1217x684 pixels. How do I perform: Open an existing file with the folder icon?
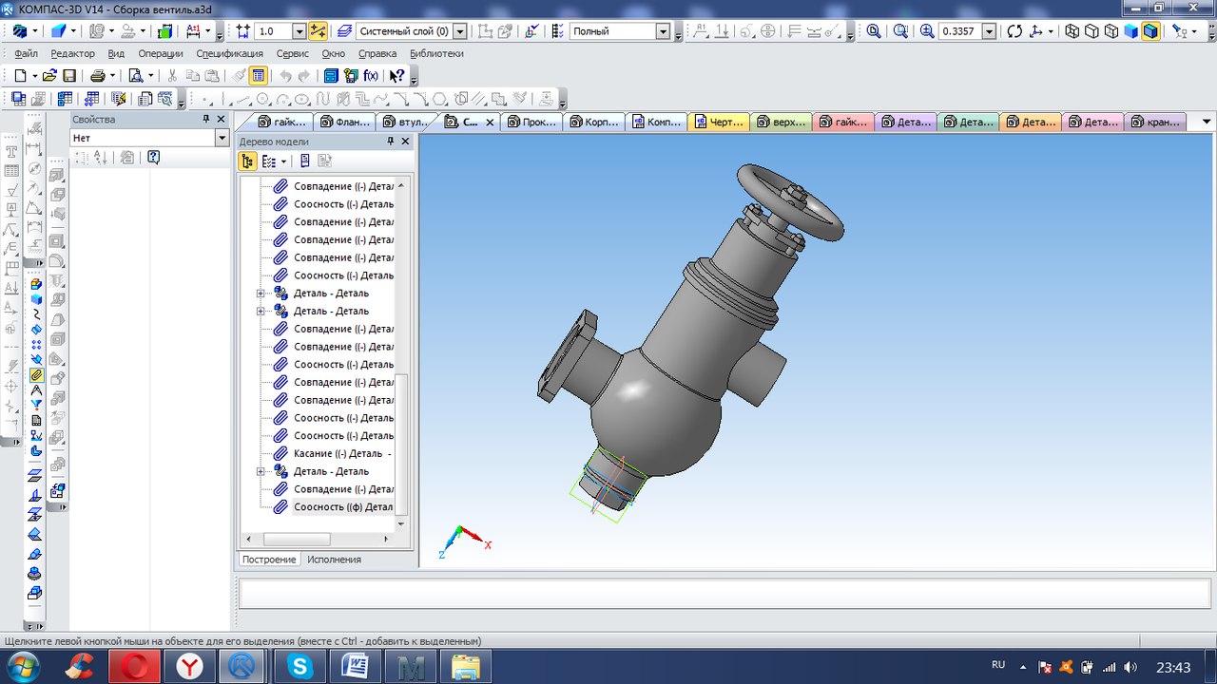[x=50, y=75]
